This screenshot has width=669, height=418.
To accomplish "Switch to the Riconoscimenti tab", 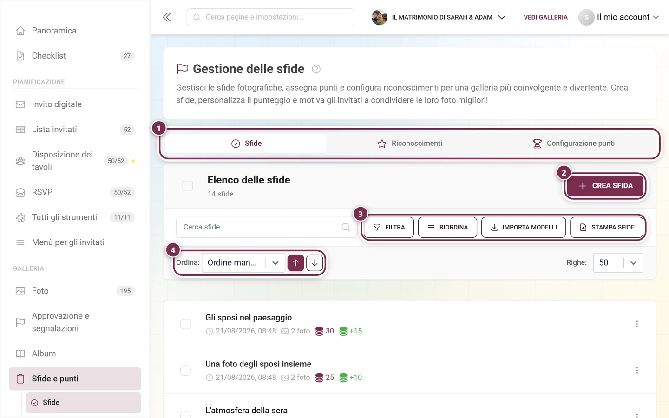I will 410,144.
